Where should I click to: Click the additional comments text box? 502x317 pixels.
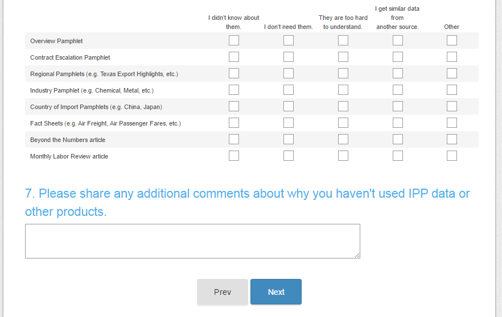192,241
